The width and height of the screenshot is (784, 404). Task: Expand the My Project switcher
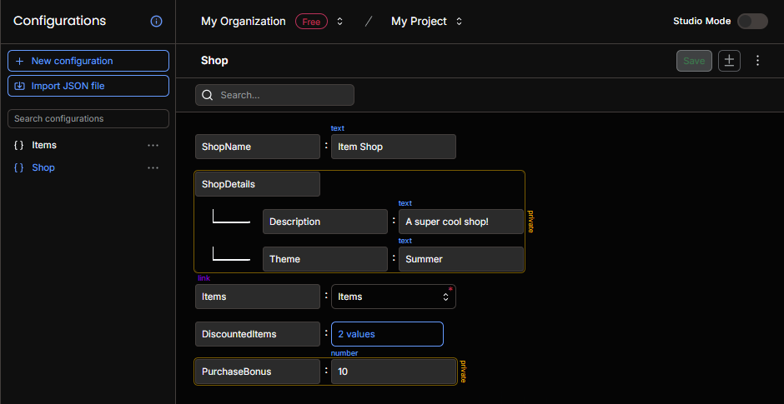[x=459, y=22]
